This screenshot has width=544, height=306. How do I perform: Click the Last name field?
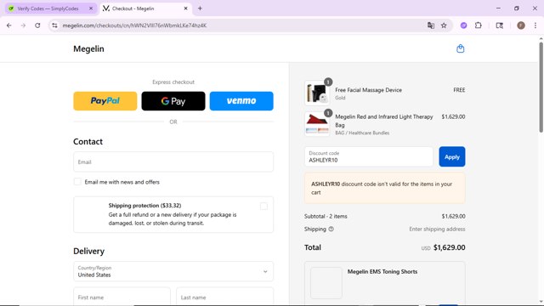tap(224, 297)
